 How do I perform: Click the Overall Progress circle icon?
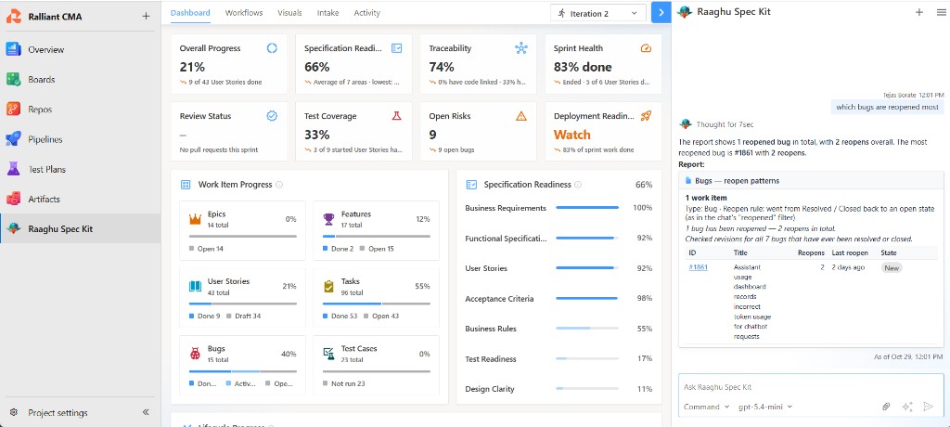[x=272, y=48]
